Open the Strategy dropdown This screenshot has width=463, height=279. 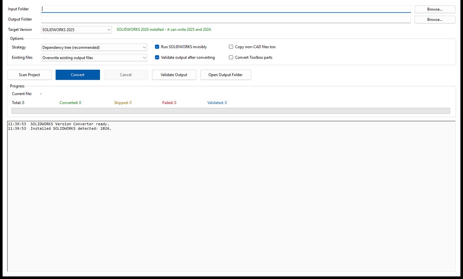click(94, 47)
